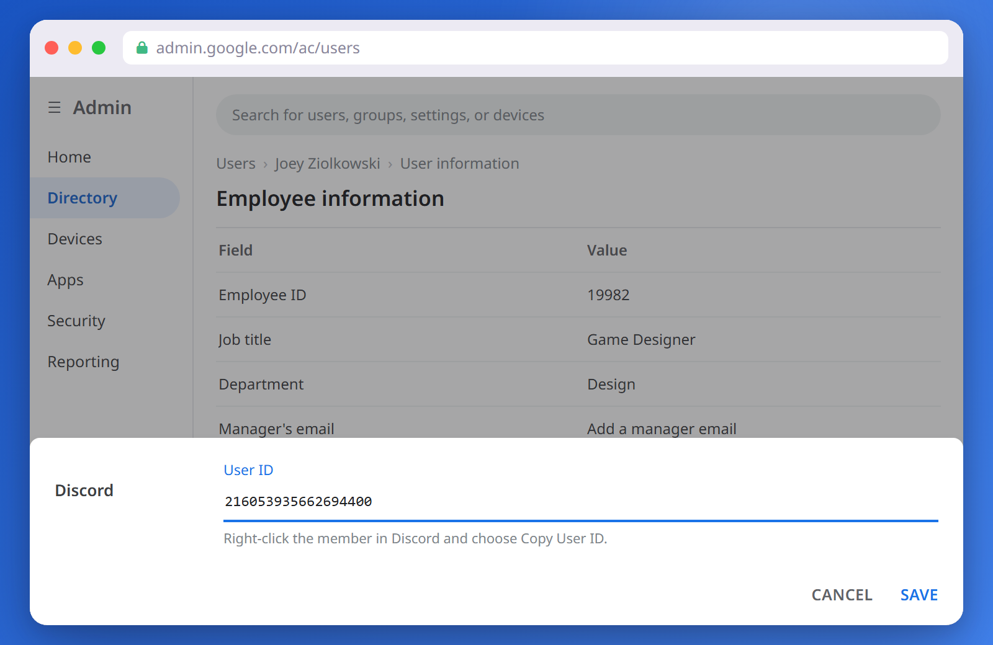The height and width of the screenshot is (645, 993).
Task: Go to Devices in the sidebar
Action: coord(75,239)
